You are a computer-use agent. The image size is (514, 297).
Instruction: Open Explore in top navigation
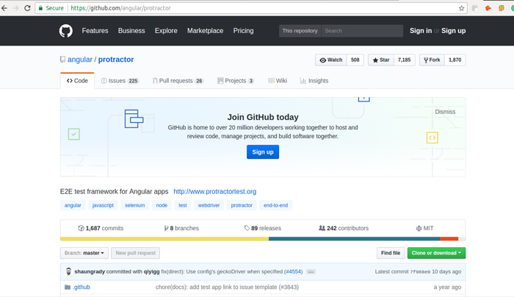[x=166, y=31]
